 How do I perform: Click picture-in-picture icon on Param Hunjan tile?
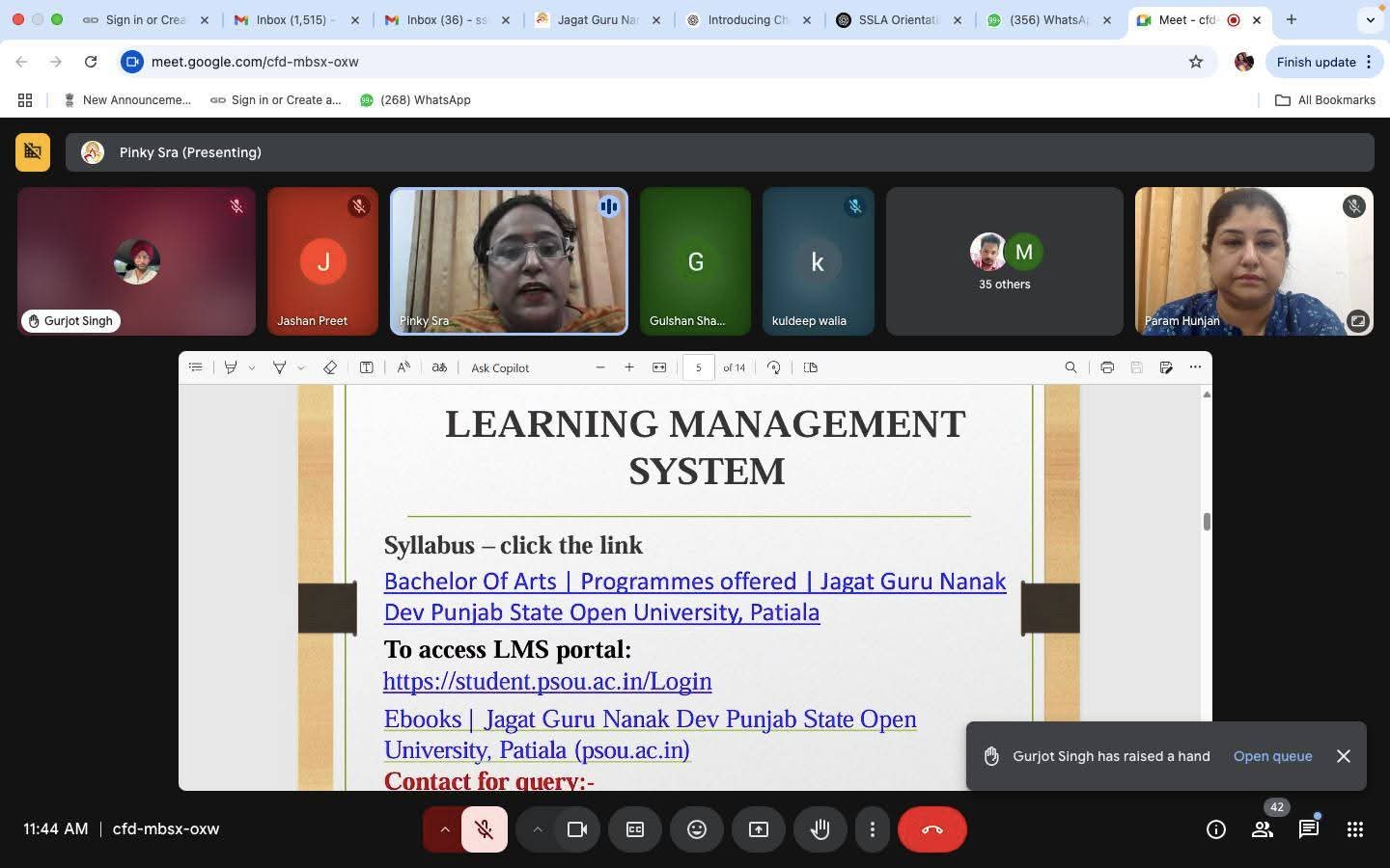(1357, 321)
